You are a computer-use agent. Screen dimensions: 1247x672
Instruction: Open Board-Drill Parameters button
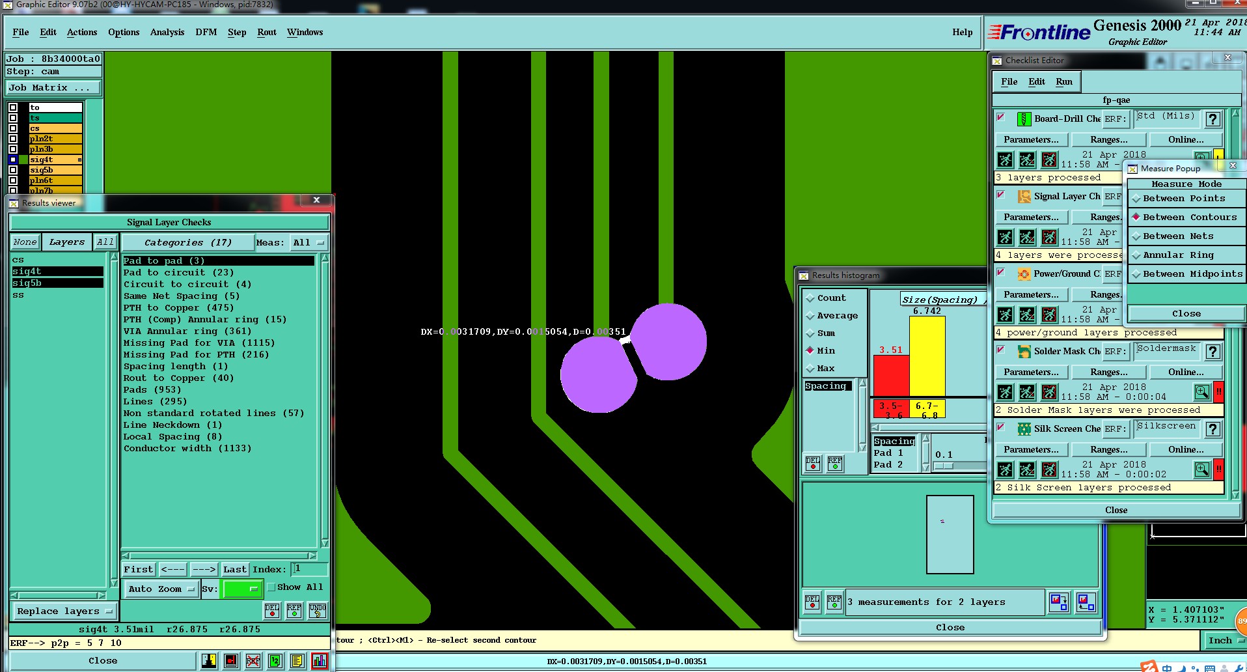[1031, 139]
